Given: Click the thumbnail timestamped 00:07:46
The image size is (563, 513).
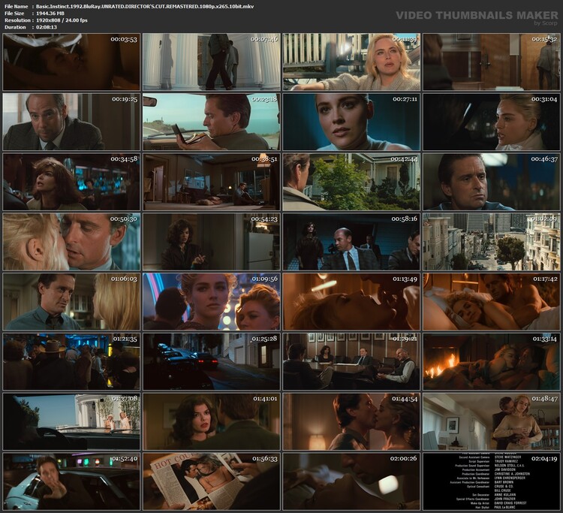Looking at the screenshot, I should click(x=211, y=62).
